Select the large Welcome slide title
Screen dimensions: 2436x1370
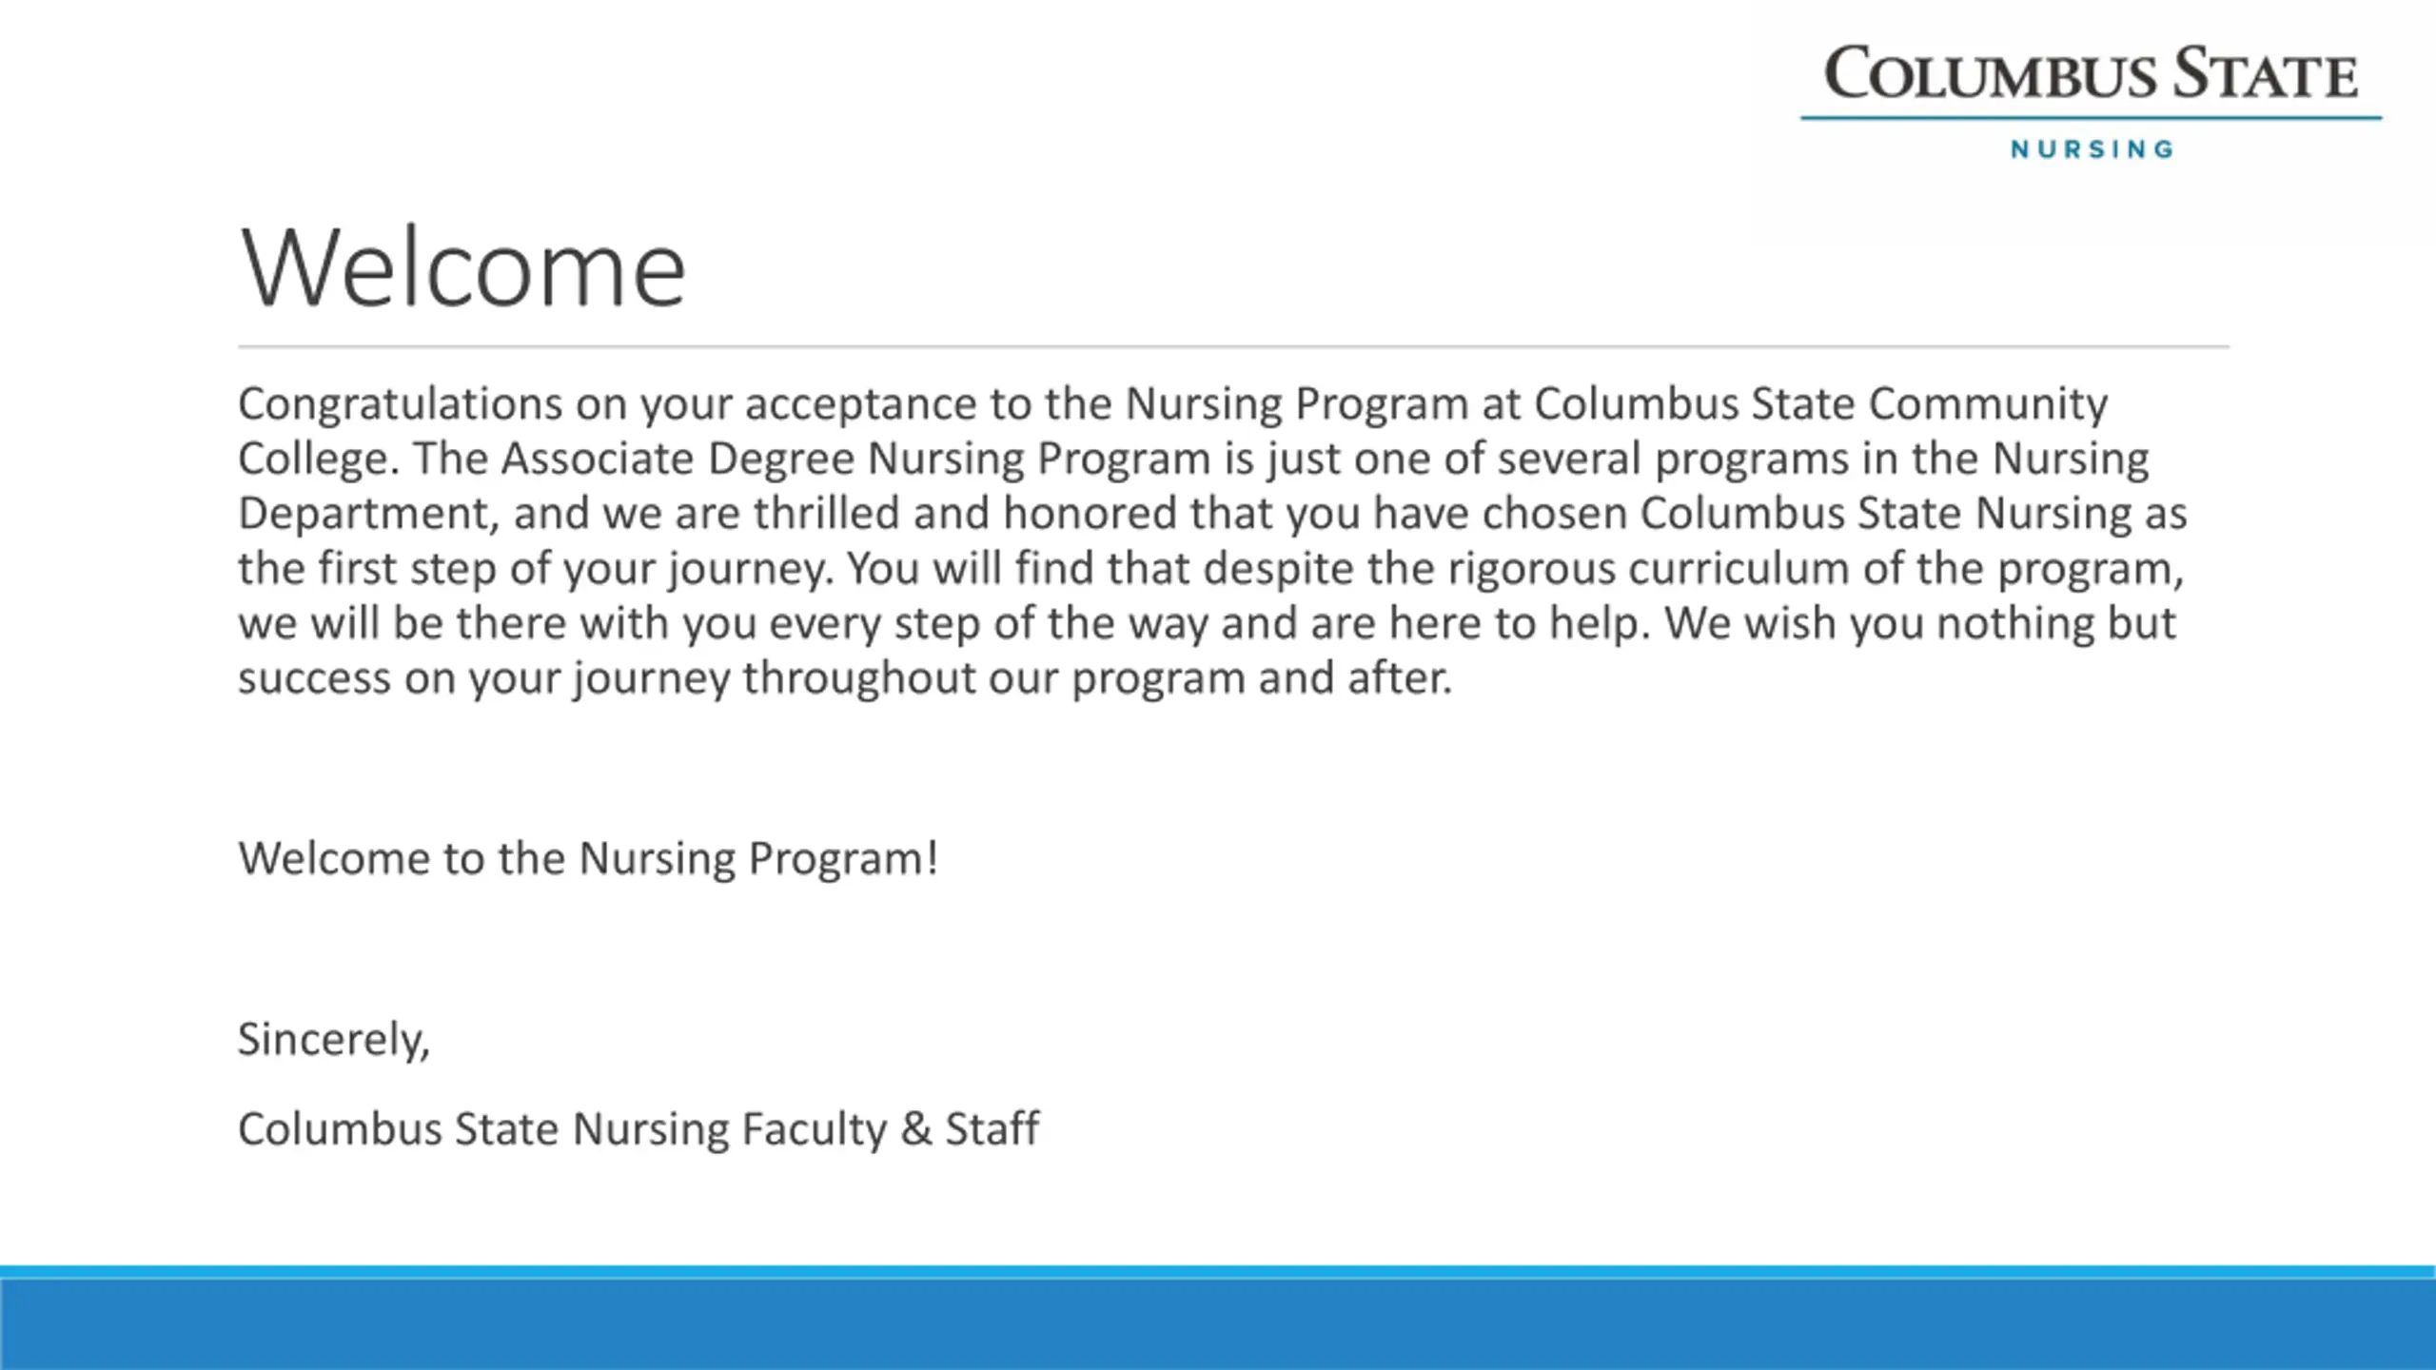462,267
